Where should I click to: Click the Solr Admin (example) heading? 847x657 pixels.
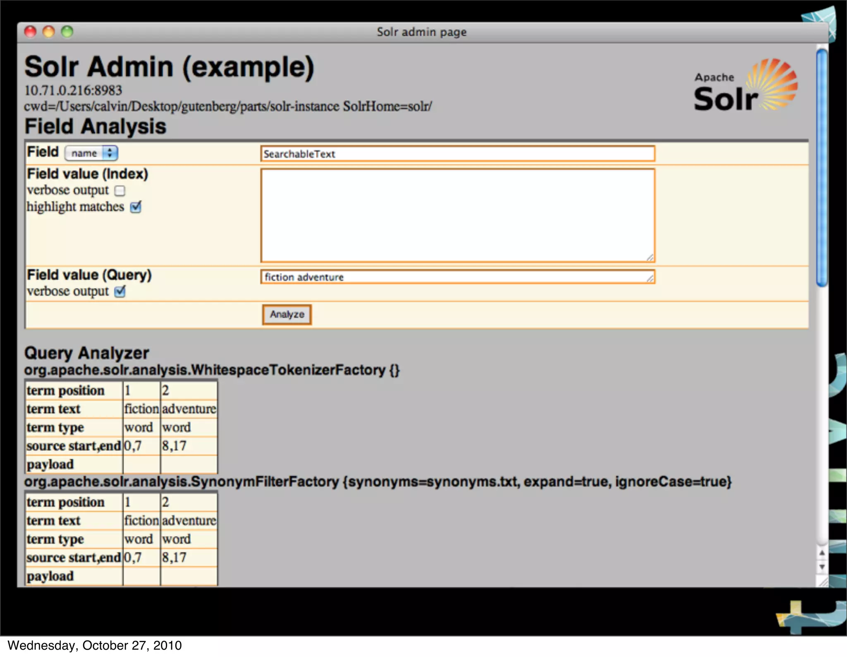(169, 67)
